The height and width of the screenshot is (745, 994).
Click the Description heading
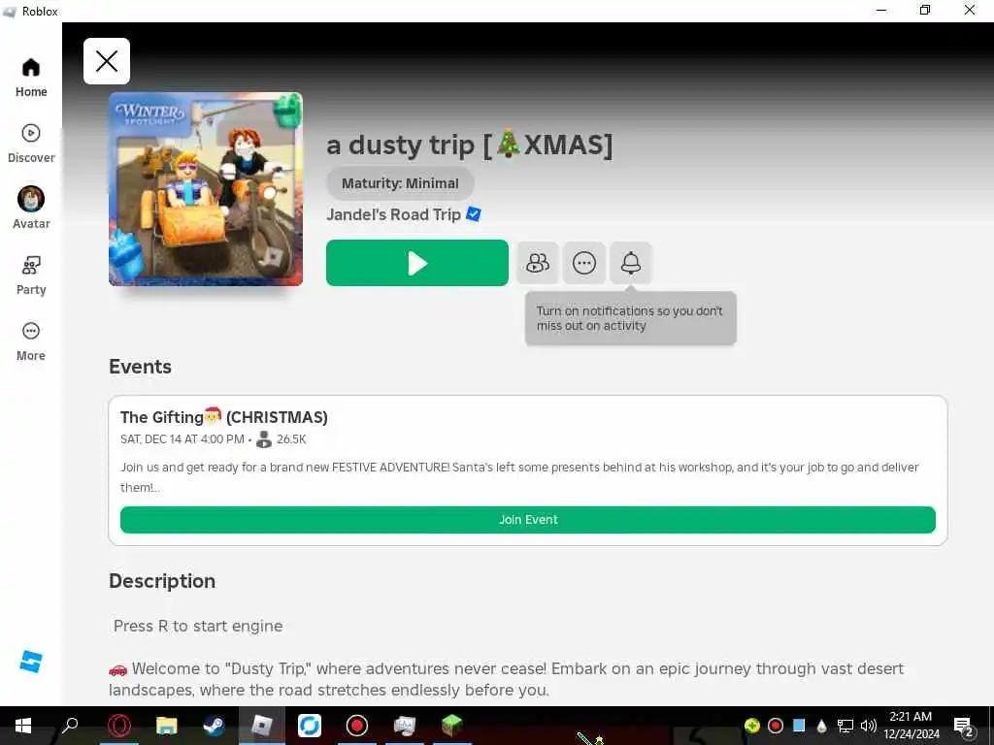point(162,581)
